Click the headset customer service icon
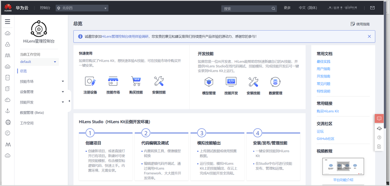The image size is (390, 186). coord(379,128)
